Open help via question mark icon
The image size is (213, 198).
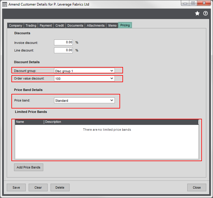click(205, 13)
